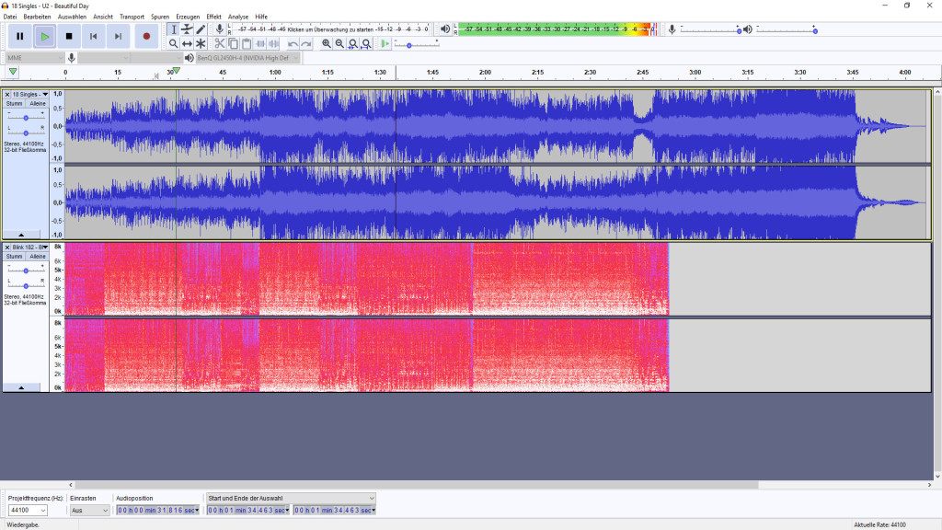Viewport: 942px width, 530px height.
Task: Open the Analyse menu
Action: click(238, 16)
